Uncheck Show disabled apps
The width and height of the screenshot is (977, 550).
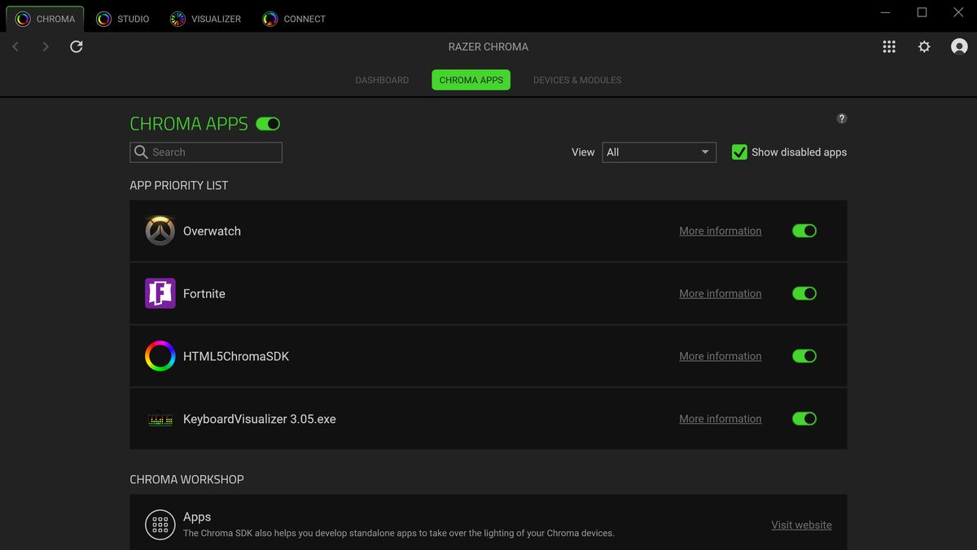click(x=739, y=152)
